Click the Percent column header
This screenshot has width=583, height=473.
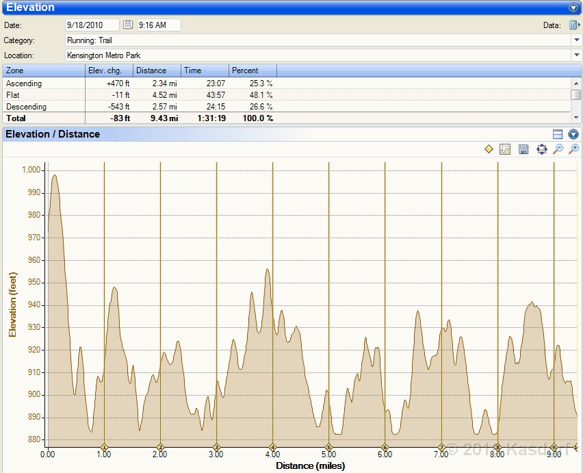pyautogui.click(x=252, y=71)
